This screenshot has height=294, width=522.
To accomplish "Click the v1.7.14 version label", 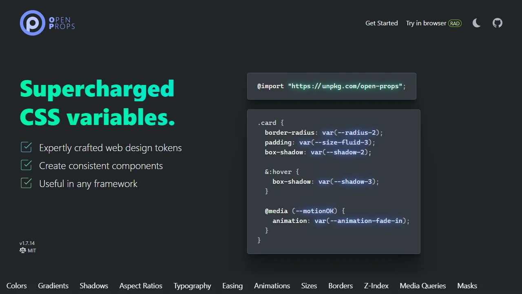I will (x=27, y=243).
